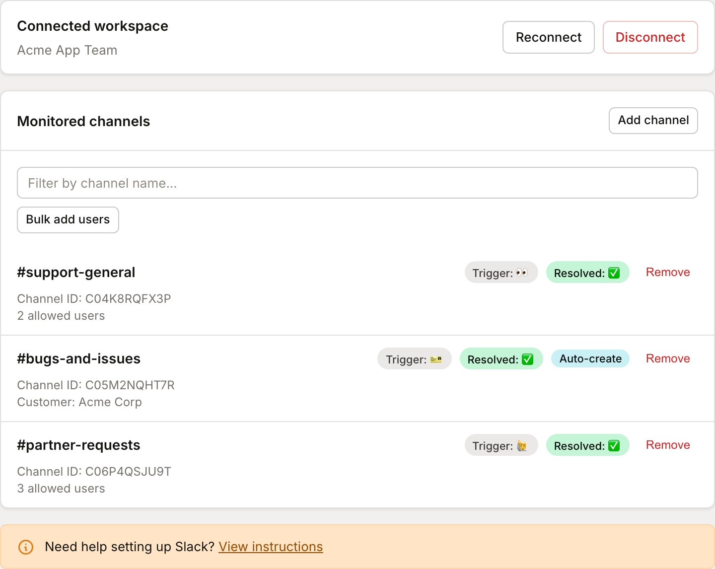Remove the #support-general channel
Image resolution: width=715 pixels, height=569 pixels.
coord(668,272)
